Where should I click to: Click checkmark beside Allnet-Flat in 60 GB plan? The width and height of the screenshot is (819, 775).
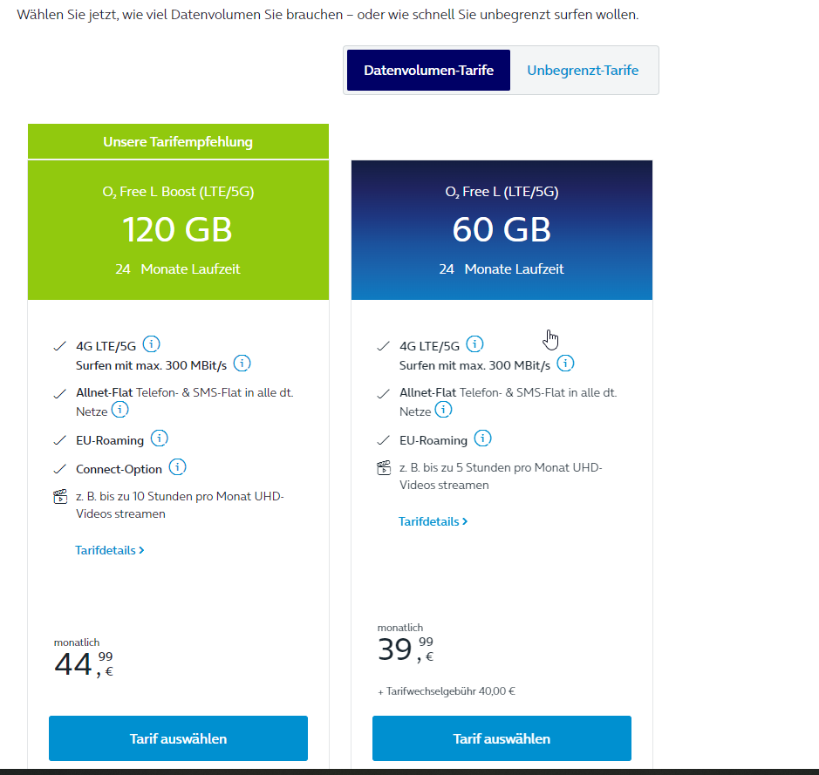(x=384, y=394)
